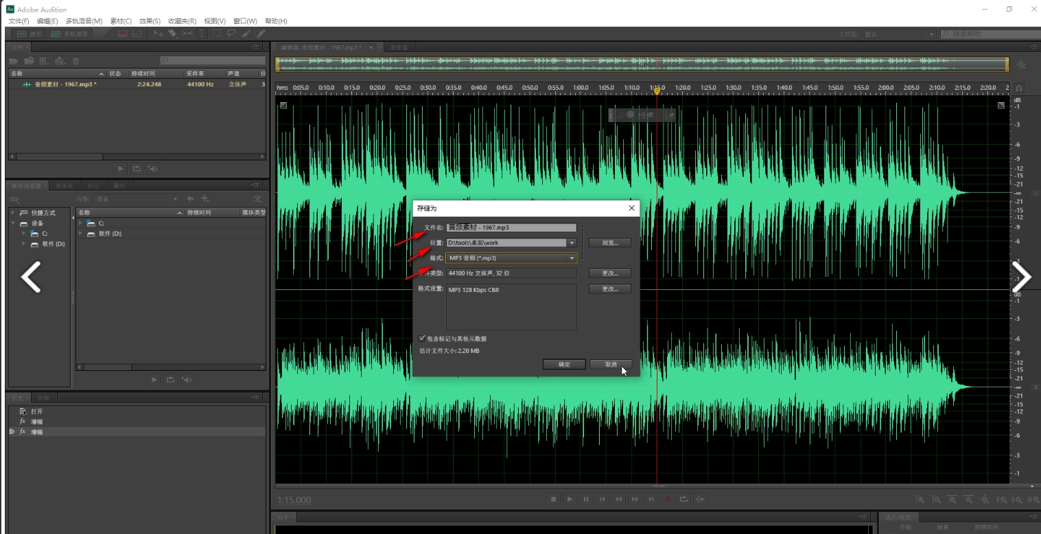Viewport: 1041px width, 534px height.
Task: Show the spectral pitch display
Action: [x=137, y=34]
